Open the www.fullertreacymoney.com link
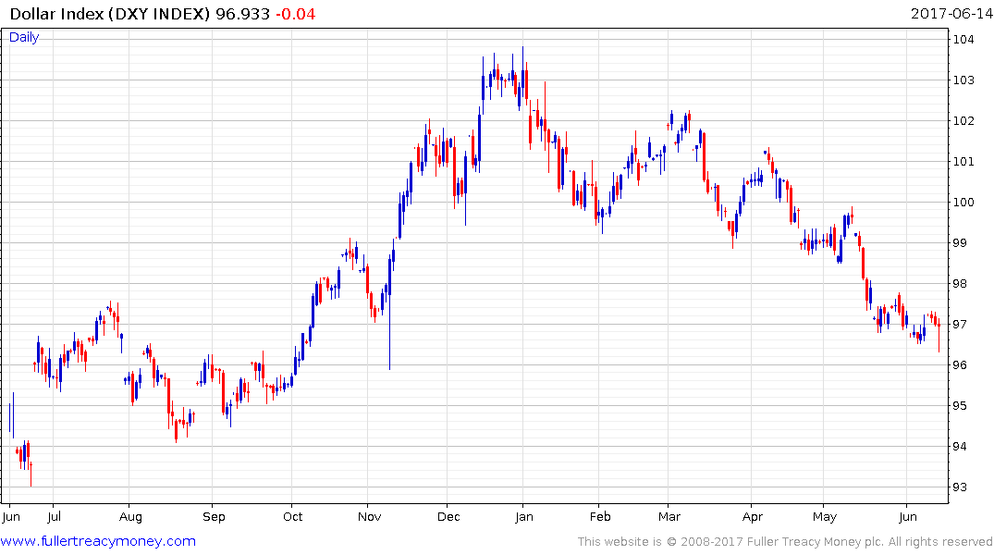This screenshot has width=994, height=555. 98,541
